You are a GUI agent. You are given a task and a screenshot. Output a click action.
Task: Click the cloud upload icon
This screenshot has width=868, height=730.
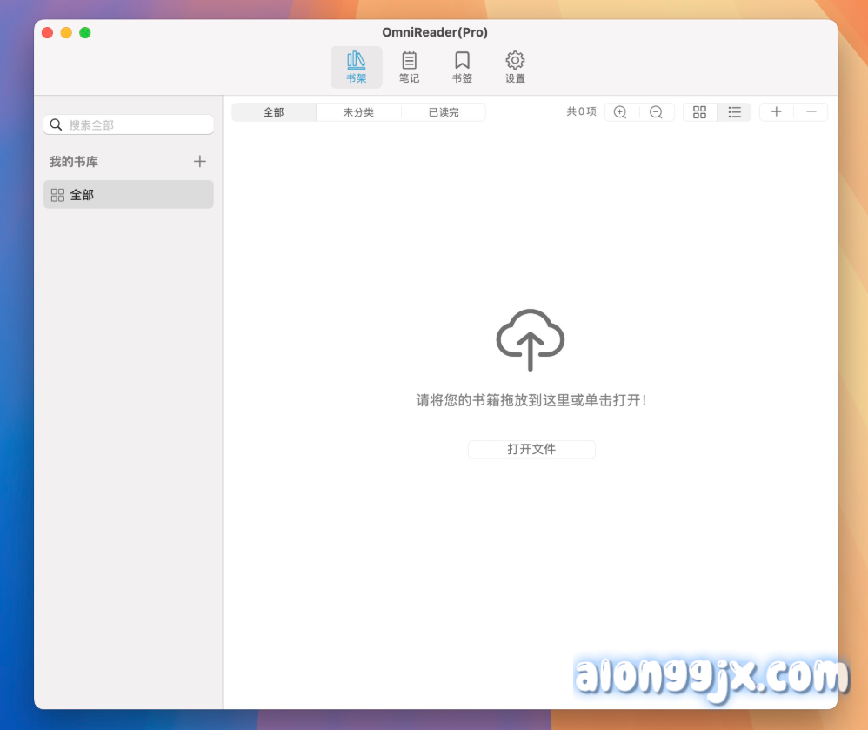[531, 339]
